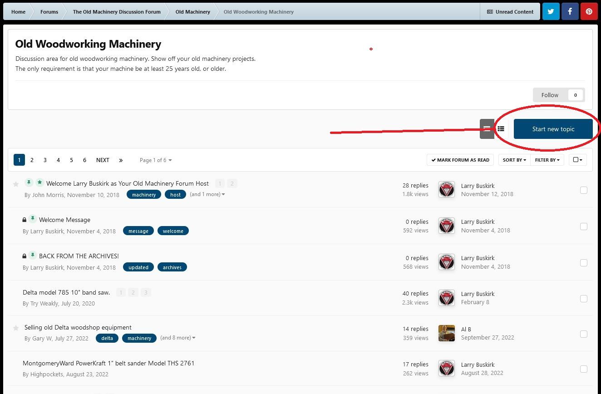Viewport: 601px width, 394px height.
Task: Jump to last page double-arrow icon
Action: (x=121, y=160)
